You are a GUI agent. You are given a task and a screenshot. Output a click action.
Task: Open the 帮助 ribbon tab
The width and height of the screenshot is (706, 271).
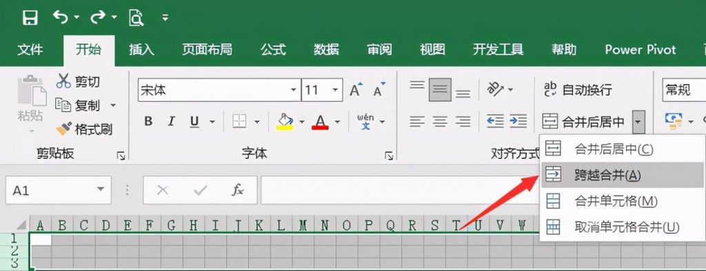pyautogui.click(x=564, y=50)
